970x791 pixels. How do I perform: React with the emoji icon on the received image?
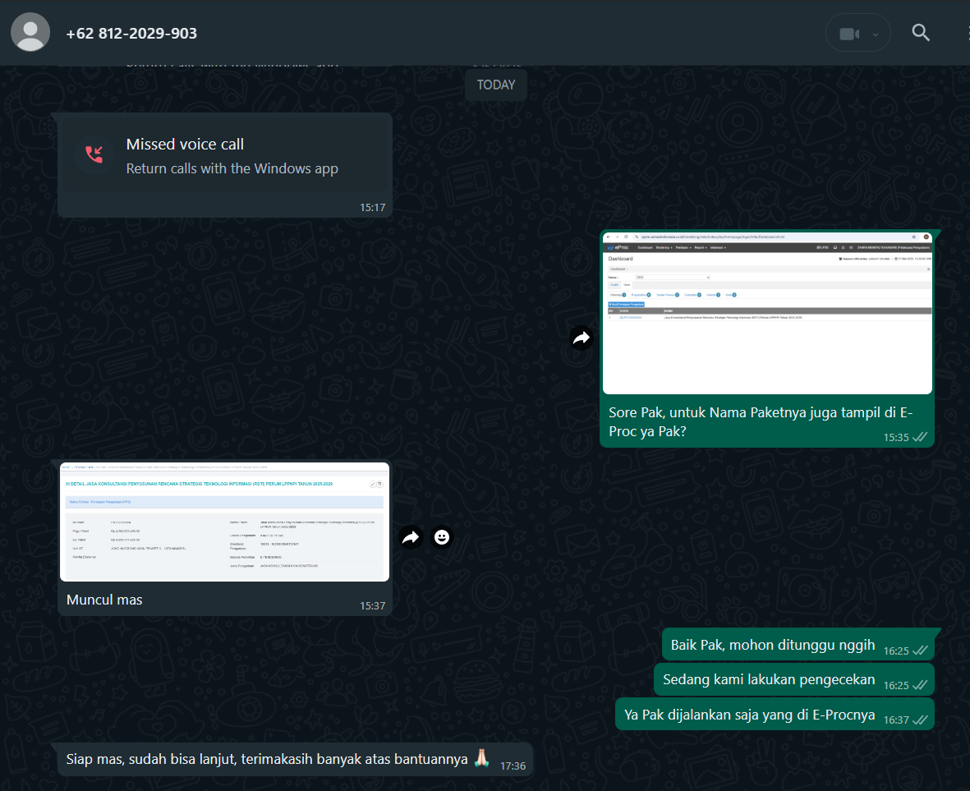click(442, 537)
